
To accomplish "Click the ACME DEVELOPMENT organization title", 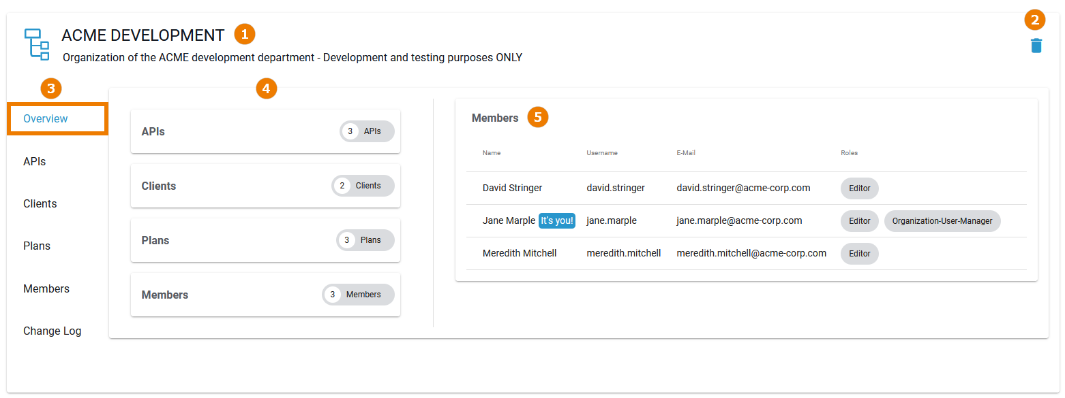I will click(143, 35).
